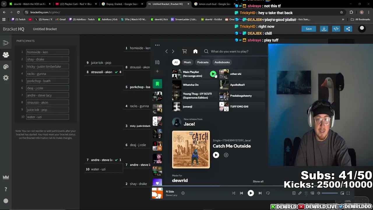Go to the previous track
The width and height of the screenshot is (373, 210).
(241, 193)
